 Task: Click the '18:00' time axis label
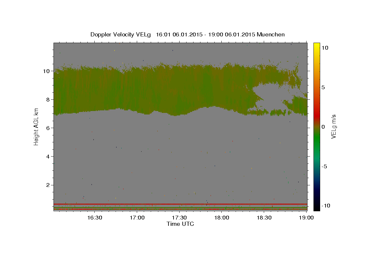pyautogui.click(x=222, y=218)
